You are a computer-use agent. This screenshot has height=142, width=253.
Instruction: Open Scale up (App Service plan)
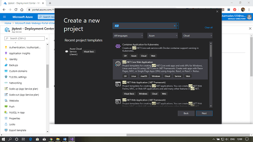click(x=24, y=89)
